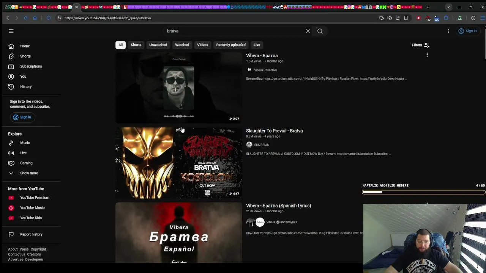The image size is (486, 273).
Task: Visit the Vibera Collective channel name link
Action: [x=265, y=70]
